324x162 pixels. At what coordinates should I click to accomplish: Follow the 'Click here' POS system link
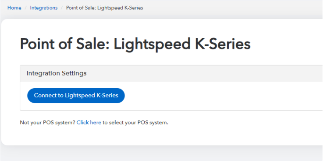pos(89,122)
